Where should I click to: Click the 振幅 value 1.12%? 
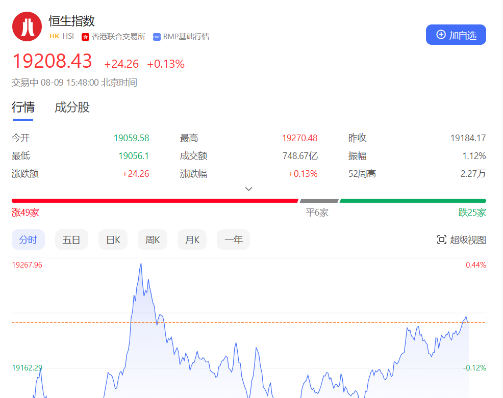[474, 156]
